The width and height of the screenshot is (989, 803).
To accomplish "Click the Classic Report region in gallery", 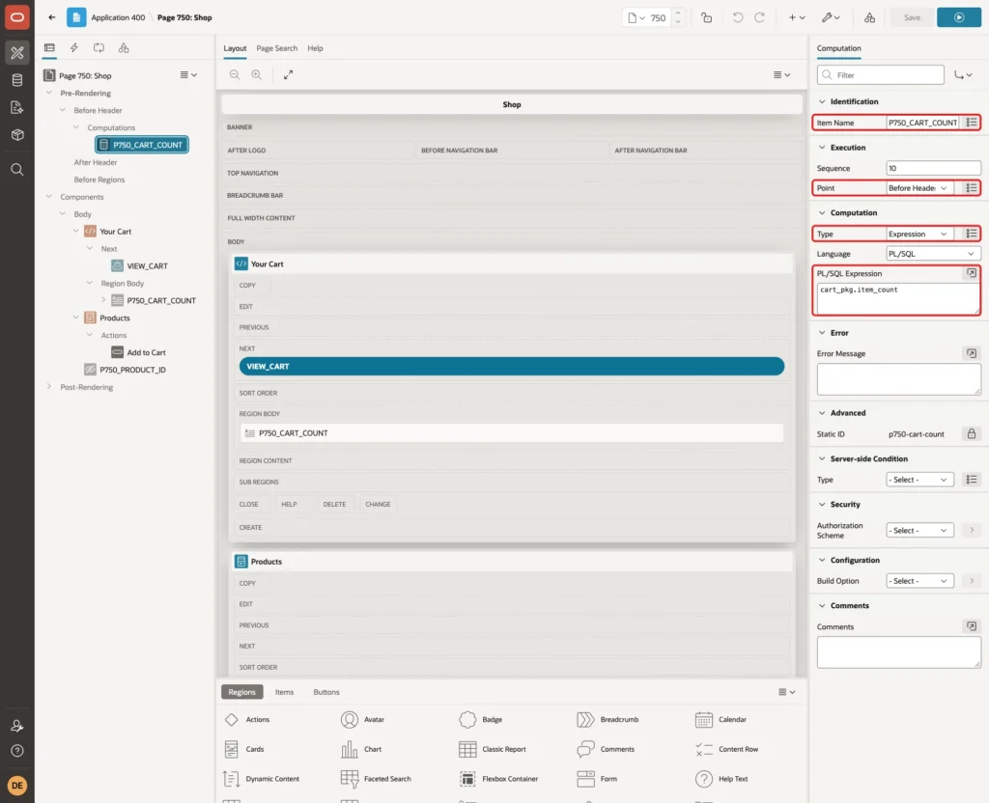I will pos(493,749).
